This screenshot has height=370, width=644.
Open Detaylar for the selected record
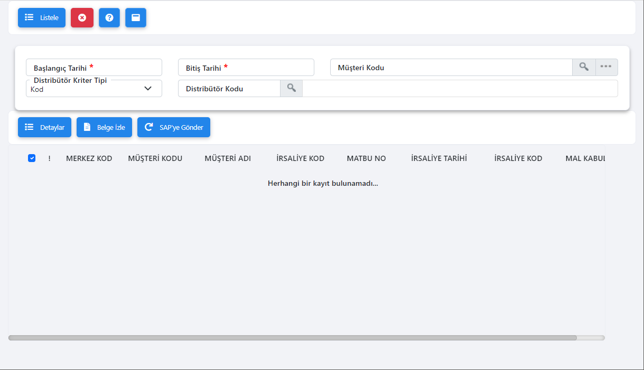[x=44, y=127]
